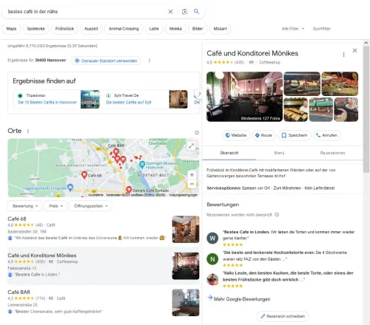Open the Café 68 listing title
This screenshot has height=325, width=370.
click(x=17, y=219)
